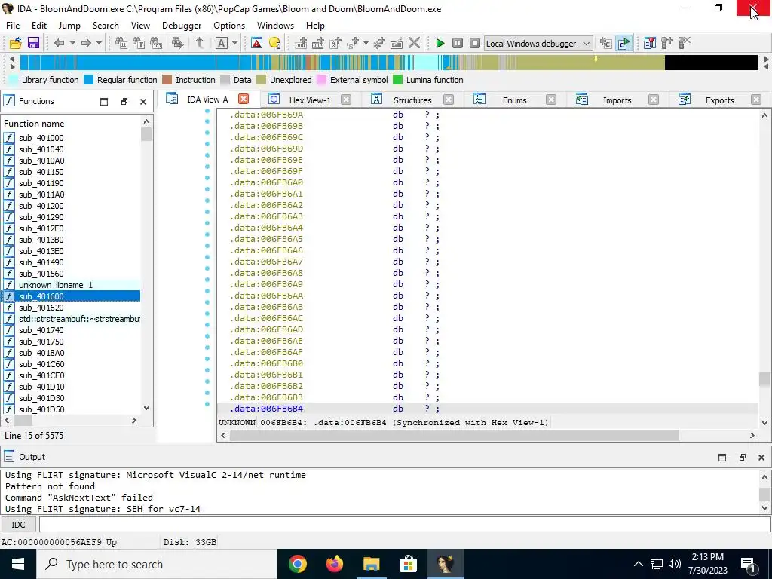Click the breakpoint list icon with red pin
This screenshot has width=772, height=579.
649,43
